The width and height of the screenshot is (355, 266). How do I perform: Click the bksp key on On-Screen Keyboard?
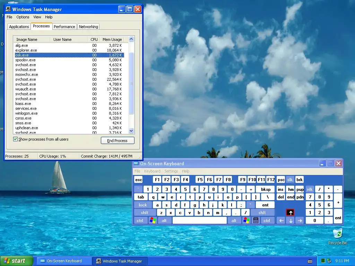(266, 189)
